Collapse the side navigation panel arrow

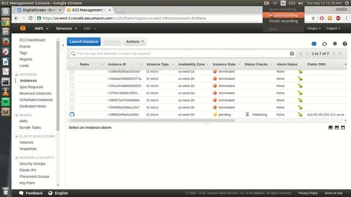pyautogui.click(x=63, y=45)
